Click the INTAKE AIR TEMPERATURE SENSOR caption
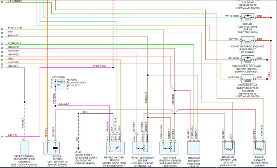Viewport: 277px width, 168px height. pyautogui.click(x=228, y=161)
